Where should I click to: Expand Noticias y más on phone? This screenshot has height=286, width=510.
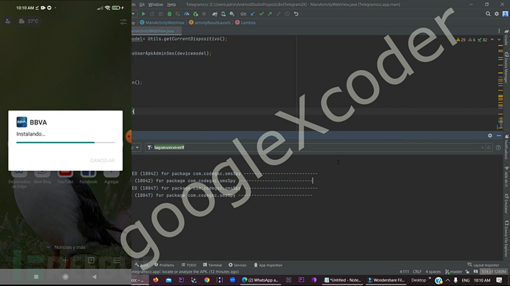[x=67, y=247]
